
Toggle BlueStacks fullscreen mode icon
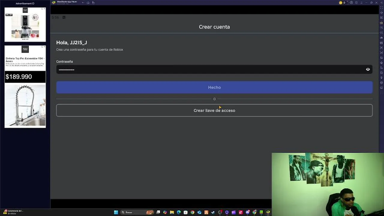tap(382, 7)
